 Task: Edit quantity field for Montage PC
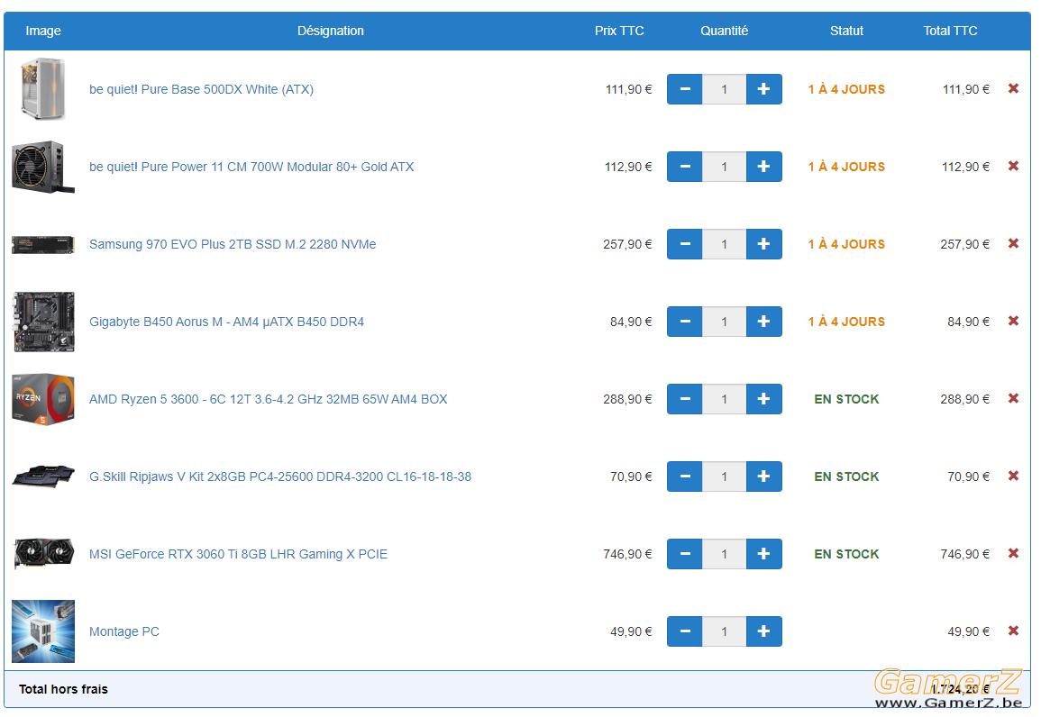pyautogui.click(x=725, y=631)
